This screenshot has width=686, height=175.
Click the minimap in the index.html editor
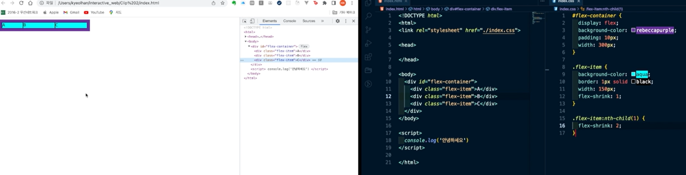[537, 17]
